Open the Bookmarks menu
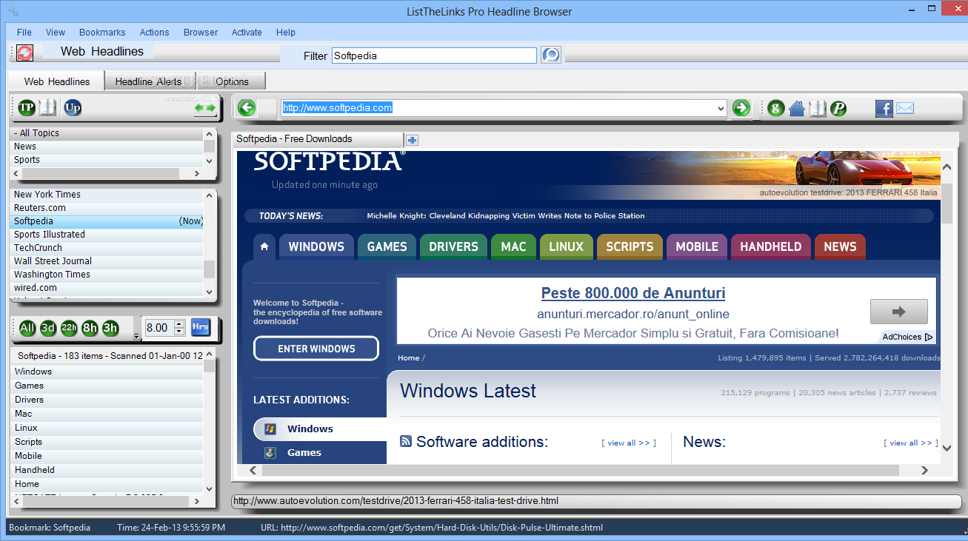This screenshot has width=968, height=541. tap(102, 32)
